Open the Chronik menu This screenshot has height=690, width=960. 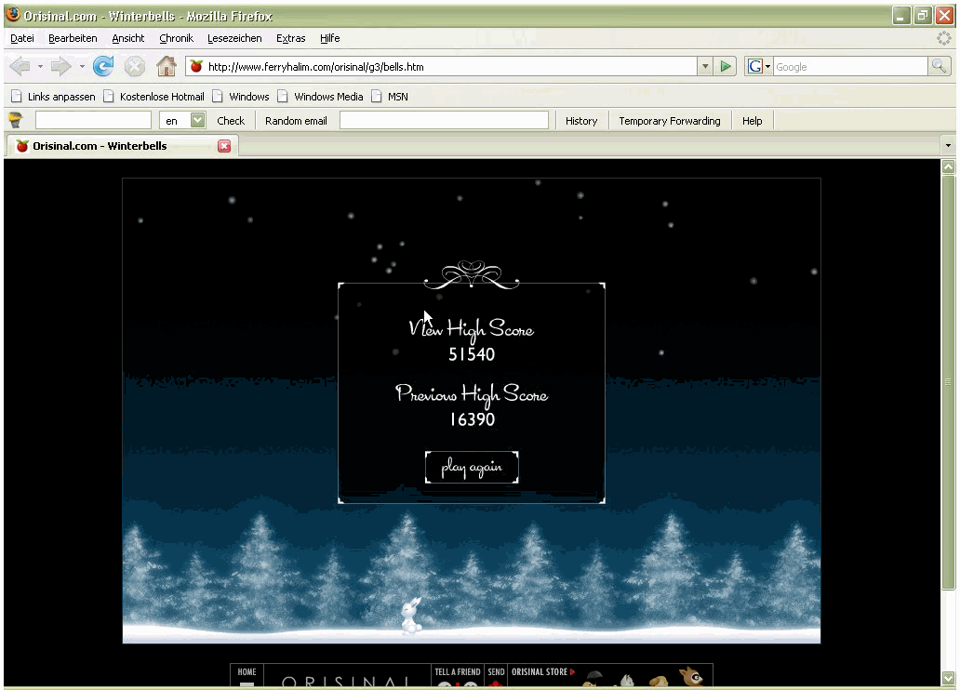click(x=176, y=38)
